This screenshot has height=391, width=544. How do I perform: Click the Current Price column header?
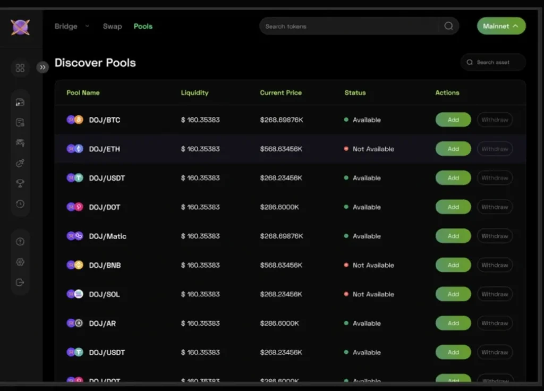pyautogui.click(x=280, y=92)
